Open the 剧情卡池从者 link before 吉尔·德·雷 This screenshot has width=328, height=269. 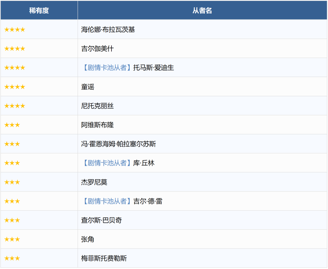(x=107, y=201)
